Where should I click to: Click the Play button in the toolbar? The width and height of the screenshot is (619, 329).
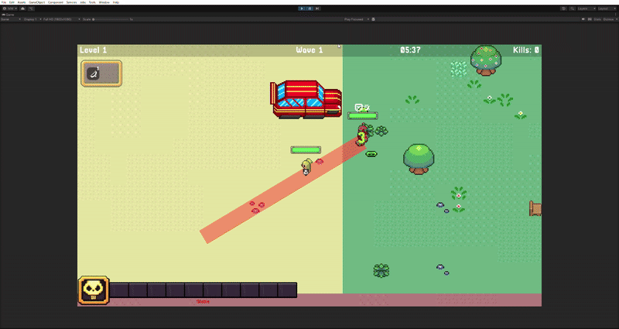pyautogui.click(x=302, y=8)
